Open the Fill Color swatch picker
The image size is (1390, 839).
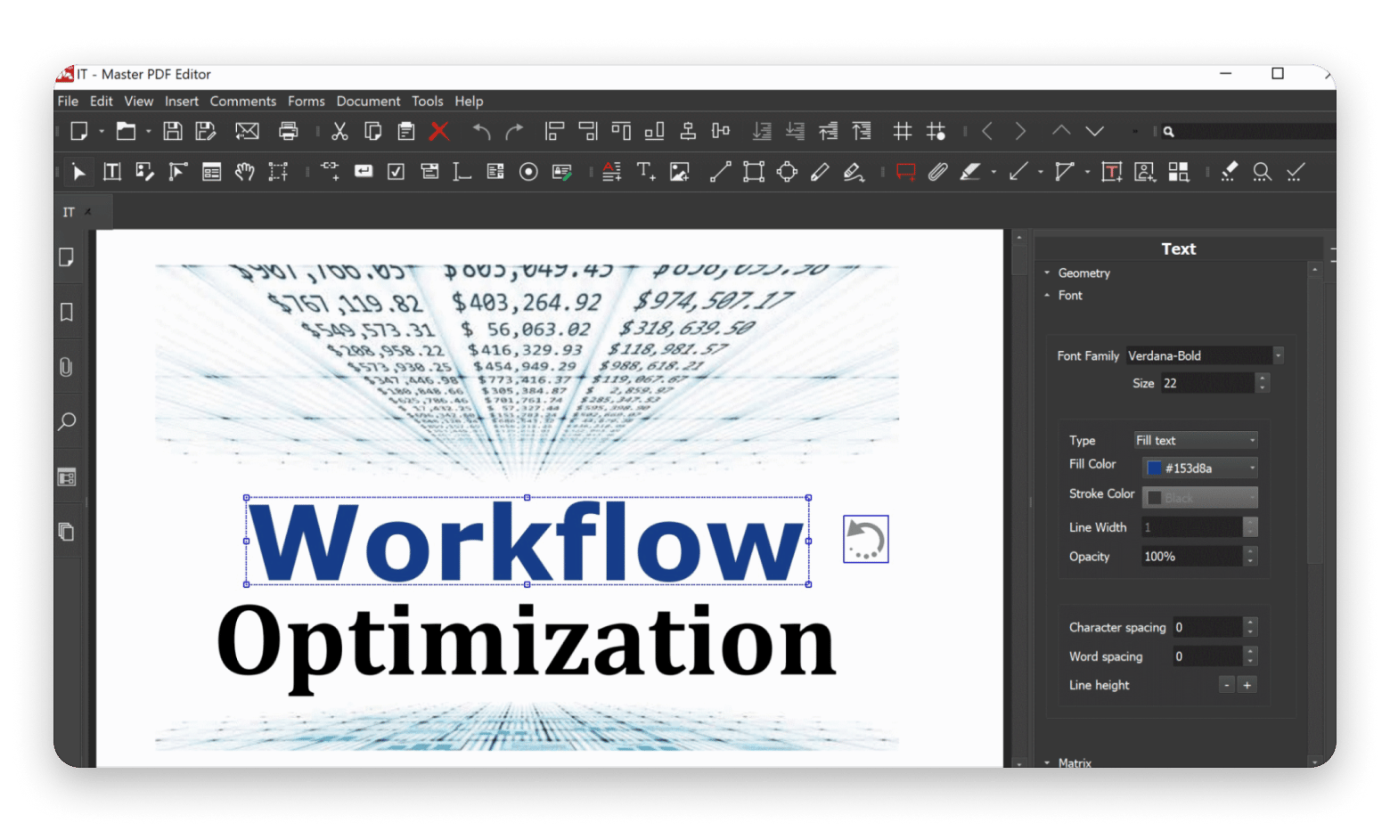tap(1199, 468)
